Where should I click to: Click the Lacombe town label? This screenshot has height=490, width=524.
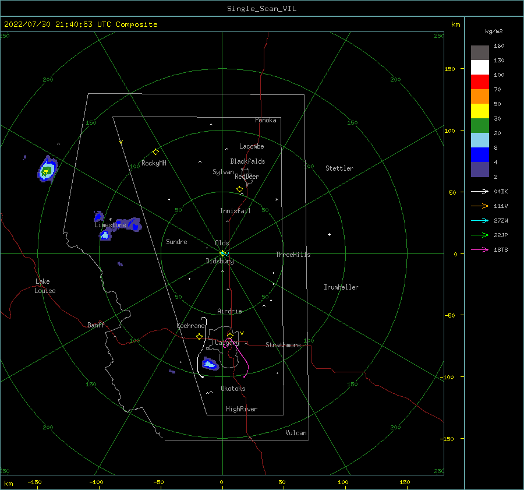(252, 146)
